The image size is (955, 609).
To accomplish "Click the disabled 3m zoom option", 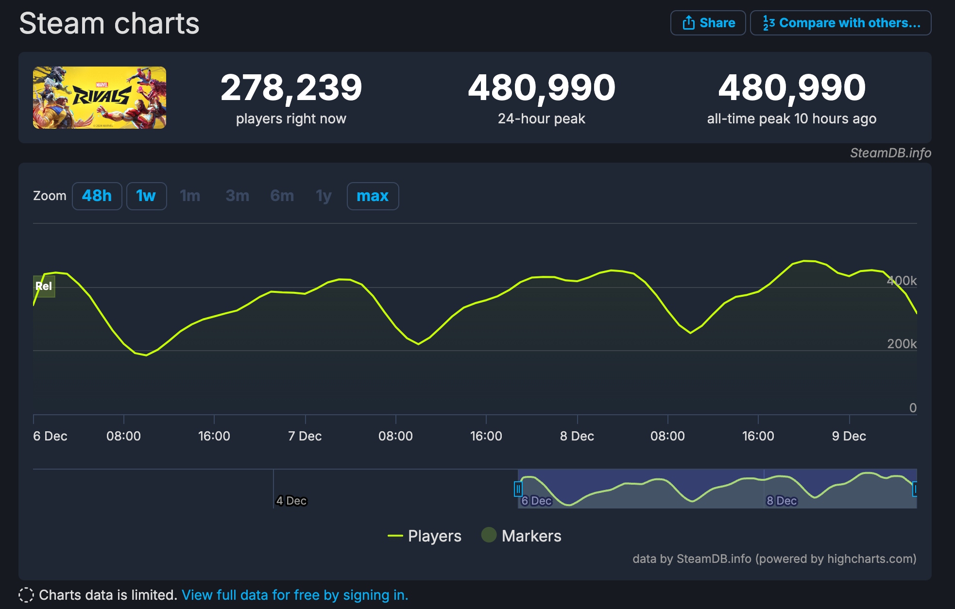I will point(237,196).
